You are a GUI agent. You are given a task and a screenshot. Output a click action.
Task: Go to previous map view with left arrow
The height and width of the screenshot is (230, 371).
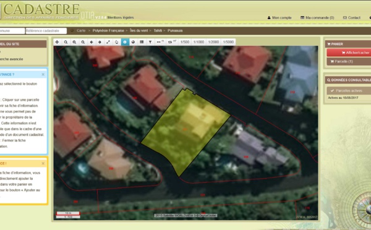point(92,42)
